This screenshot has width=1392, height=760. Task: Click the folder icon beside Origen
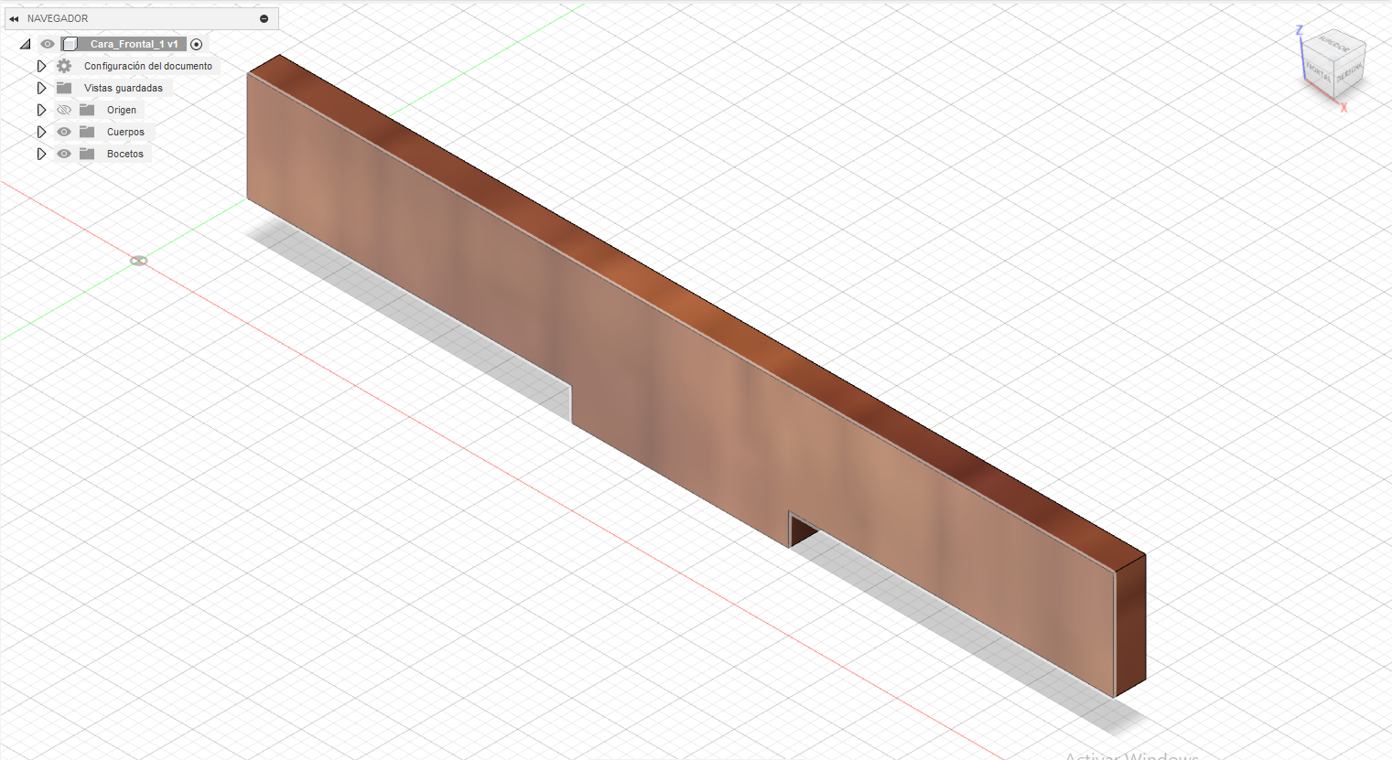[87, 110]
